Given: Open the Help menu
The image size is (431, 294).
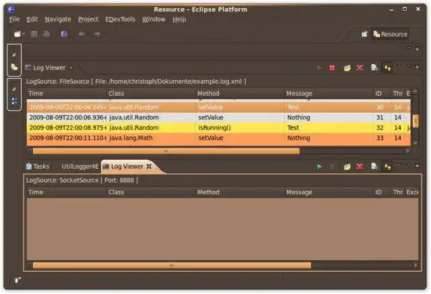Looking at the screenshot, I should click(179, 20).
